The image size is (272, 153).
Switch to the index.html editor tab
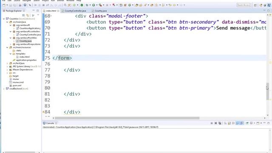(x=51, y=11)
